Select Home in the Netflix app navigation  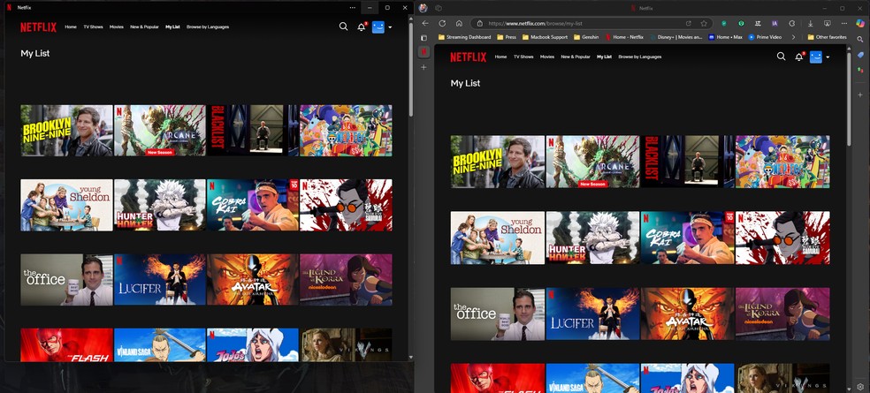click(71, 26)
